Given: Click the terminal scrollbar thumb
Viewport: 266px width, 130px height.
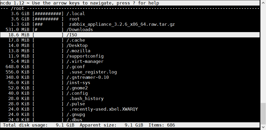Looking at the screenshot, I should pos(263,113).
